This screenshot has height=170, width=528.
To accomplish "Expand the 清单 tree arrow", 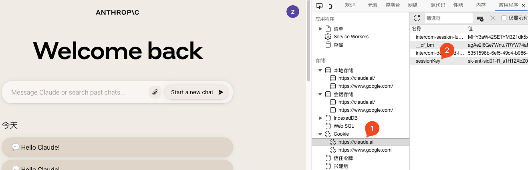I will [x=320, y=29].
